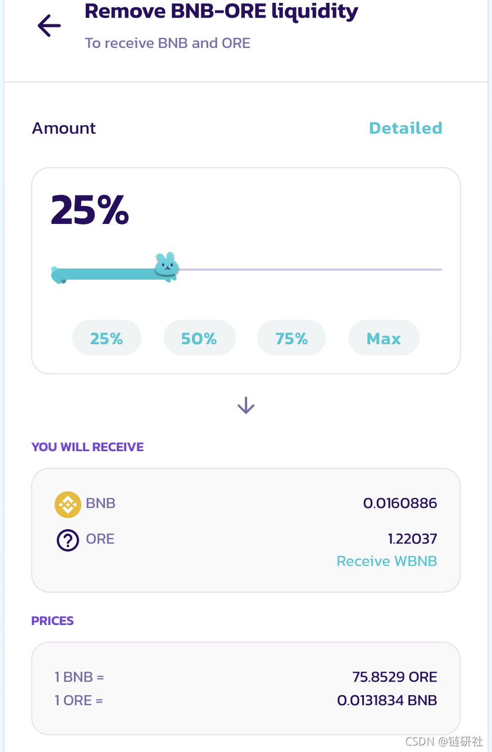
Task: Click the ORE question mark token icon
Action: pos(68,540)
